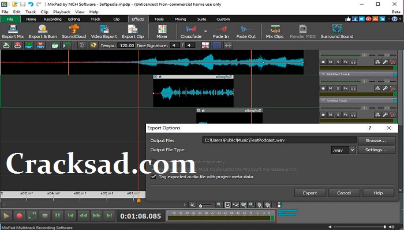Viewport: 404px width, 230px height.
Task: Click the Tempo value field
Action: point(126,45)
